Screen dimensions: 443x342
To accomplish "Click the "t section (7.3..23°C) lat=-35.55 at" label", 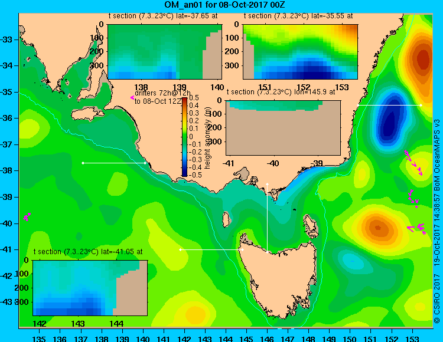I will tap(298, 16).
